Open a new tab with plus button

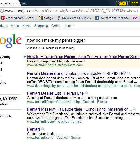pyautogui.click(x=24, y=3)
